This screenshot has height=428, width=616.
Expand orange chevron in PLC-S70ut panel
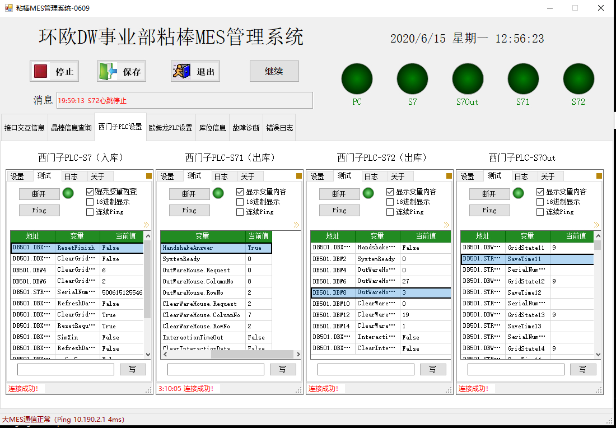[596, 225]
